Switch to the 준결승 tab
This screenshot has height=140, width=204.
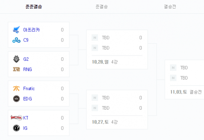pyautogui.click(x=102, y=7)
